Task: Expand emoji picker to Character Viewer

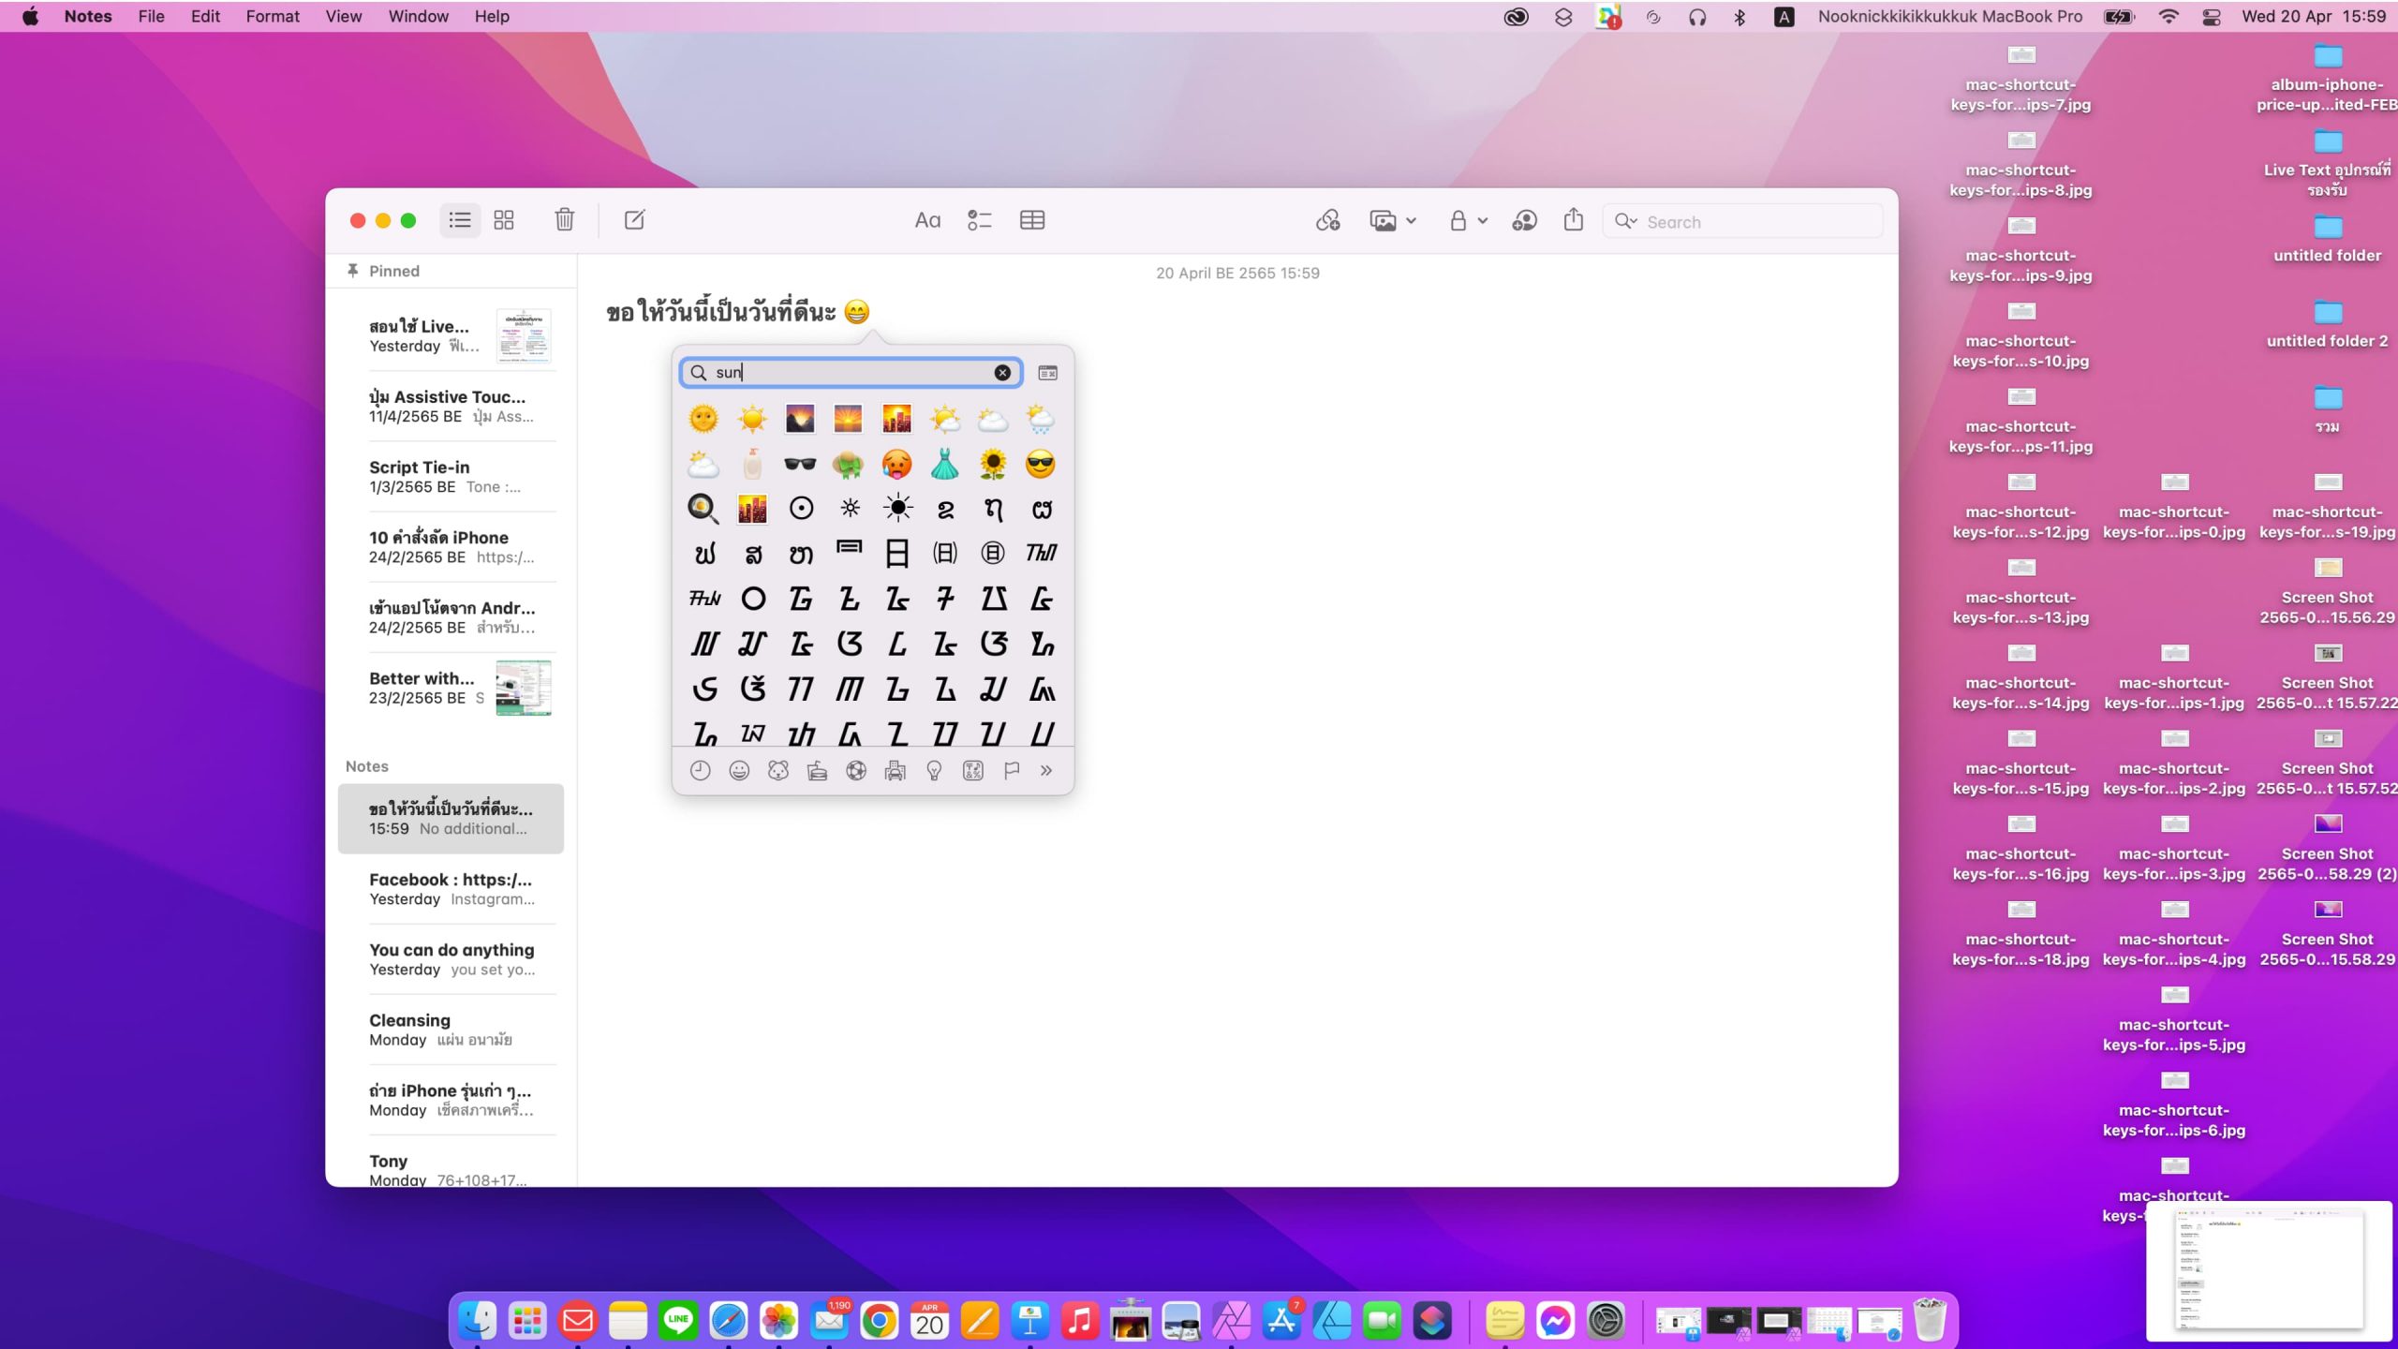Action: 1047,373
